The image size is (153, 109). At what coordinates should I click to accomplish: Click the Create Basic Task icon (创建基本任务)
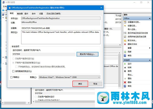[125, 22]
